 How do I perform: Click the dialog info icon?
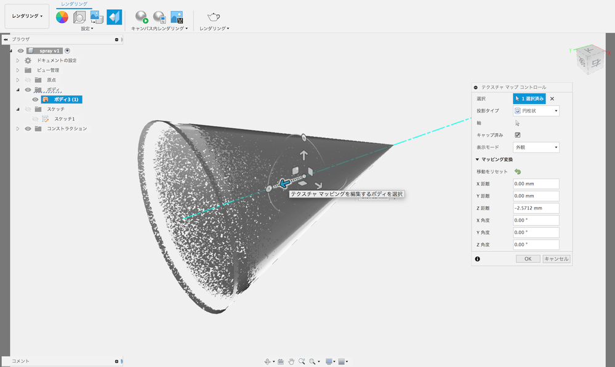click(x=477, y=259)
